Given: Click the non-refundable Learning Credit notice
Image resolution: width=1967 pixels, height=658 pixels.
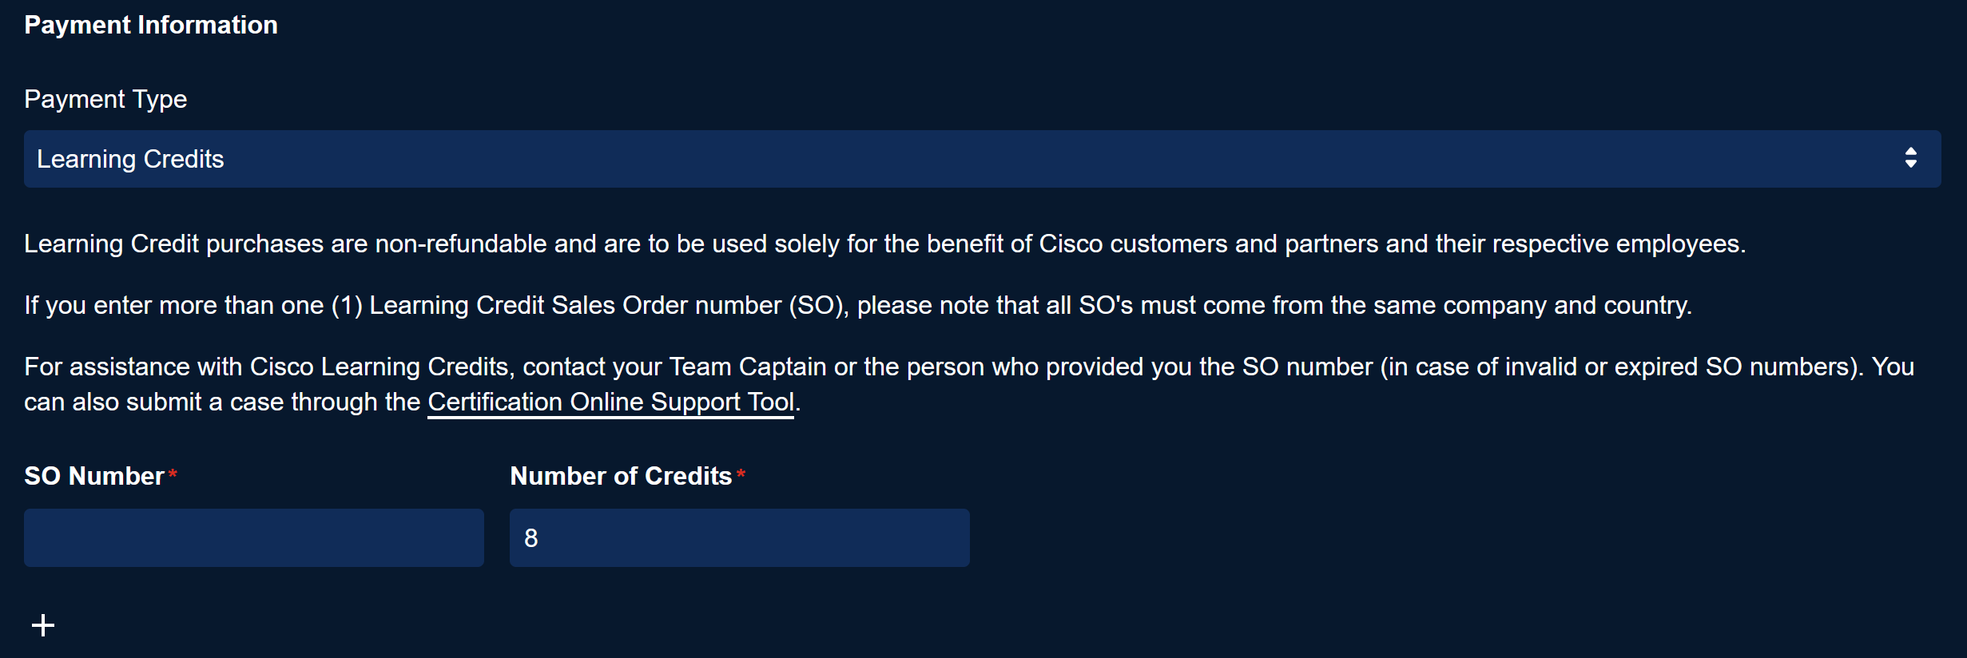Looking at the screenshot, I should [x=884, y=244].
